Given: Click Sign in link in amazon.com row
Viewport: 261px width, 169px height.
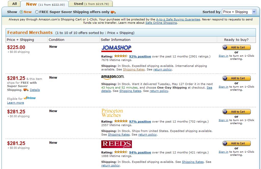Looking at the screenshot, I should (x=223, y=87).
